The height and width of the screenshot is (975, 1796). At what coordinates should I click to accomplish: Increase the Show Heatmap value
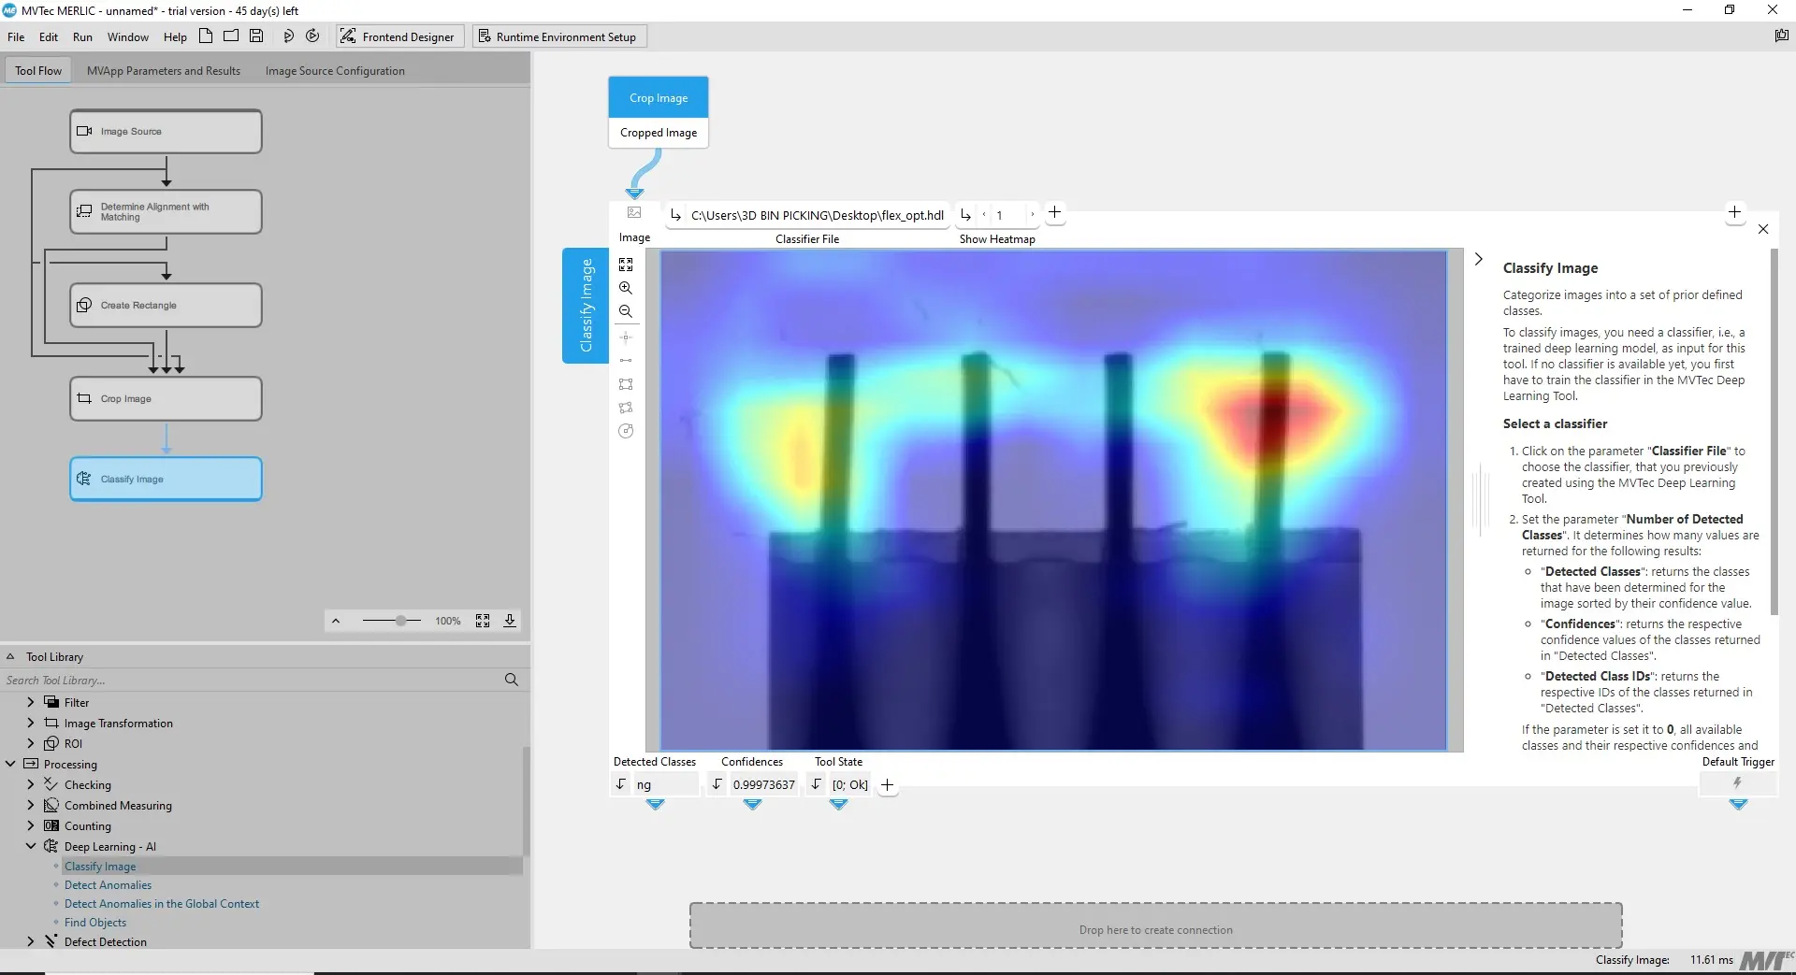click(x=1033, y=215)
